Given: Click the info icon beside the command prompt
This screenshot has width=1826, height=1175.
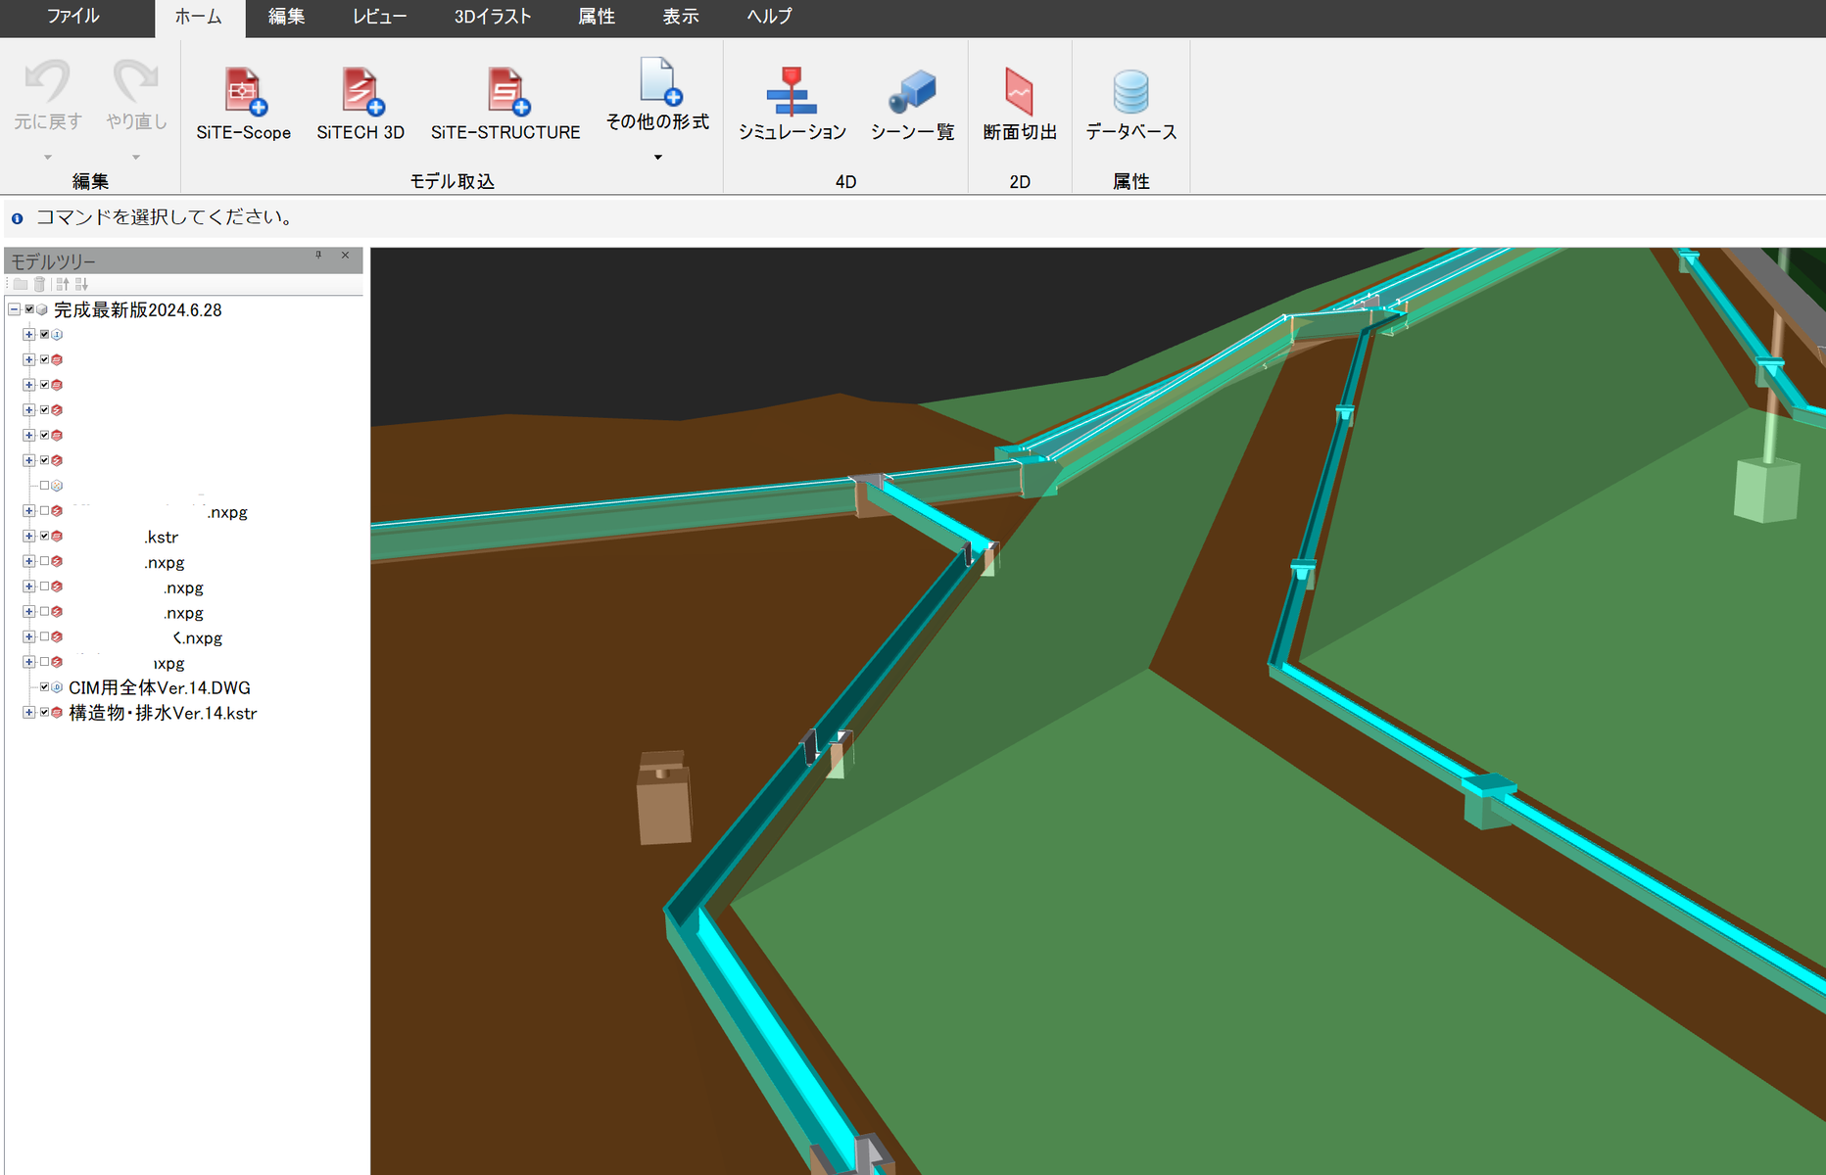Looking at the screenshot, I should click(x=17, y=218).
